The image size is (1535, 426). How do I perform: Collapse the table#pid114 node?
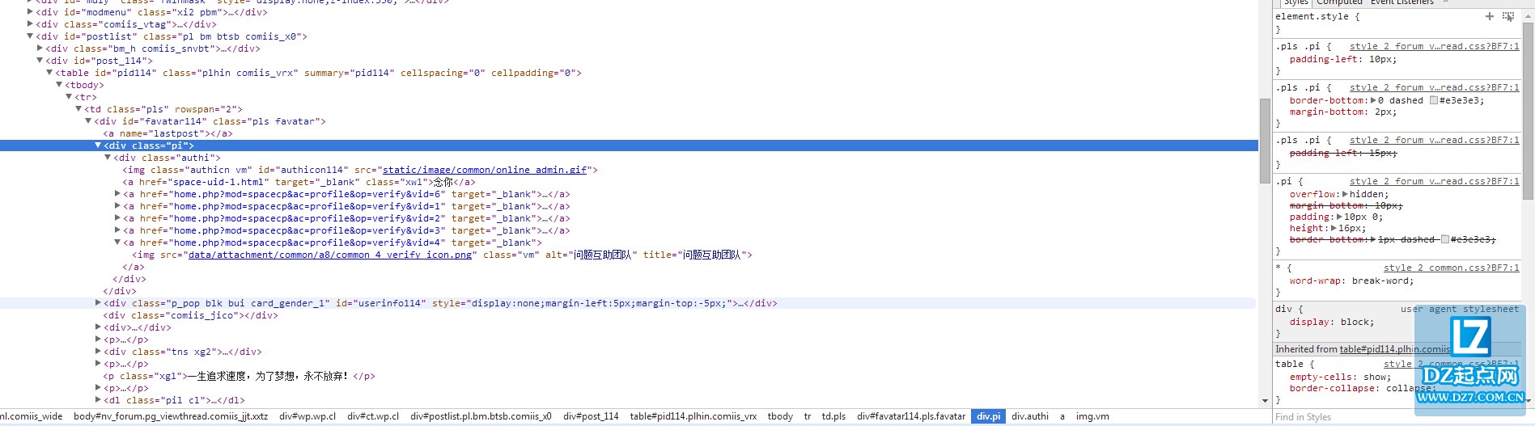coord(50,73)
